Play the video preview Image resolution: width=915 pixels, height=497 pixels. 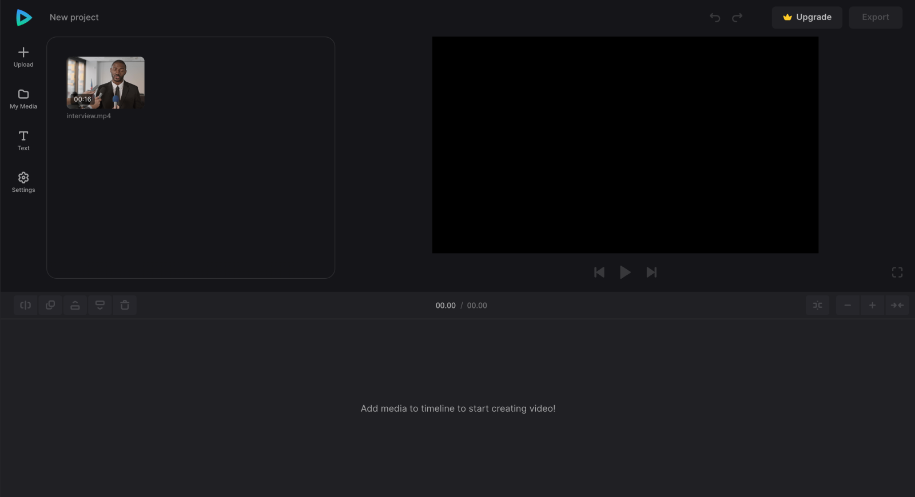click(625, 272)
